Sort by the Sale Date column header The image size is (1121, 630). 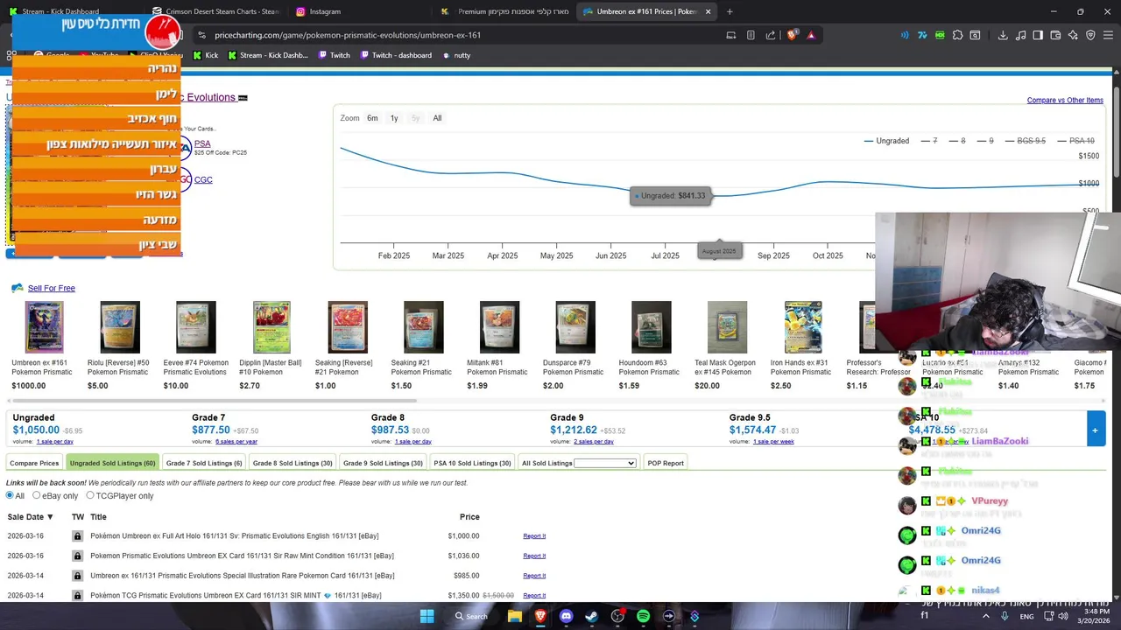tap(31, 517)
